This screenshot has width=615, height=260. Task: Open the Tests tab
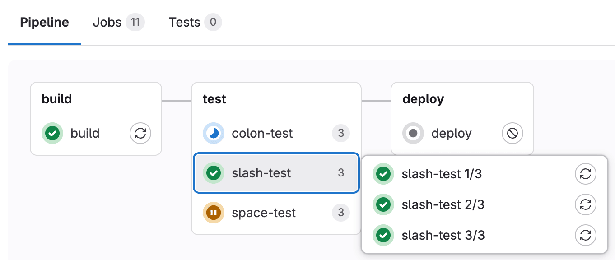tap(195, 22)
